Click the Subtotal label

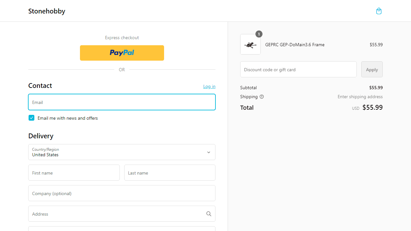(x=249, y=88)
